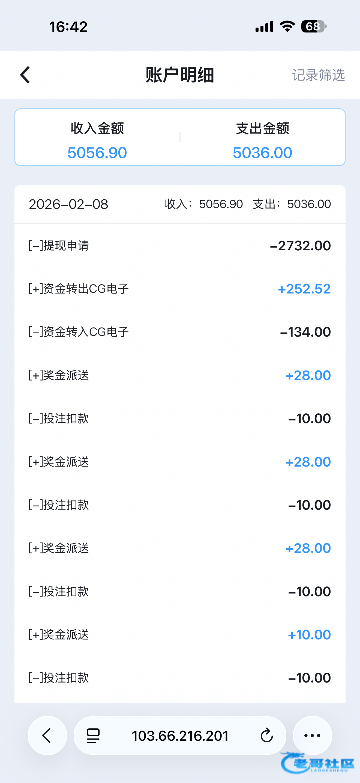
Task: Tap the 103.66.216.201 address field
Action: point(180,735)
